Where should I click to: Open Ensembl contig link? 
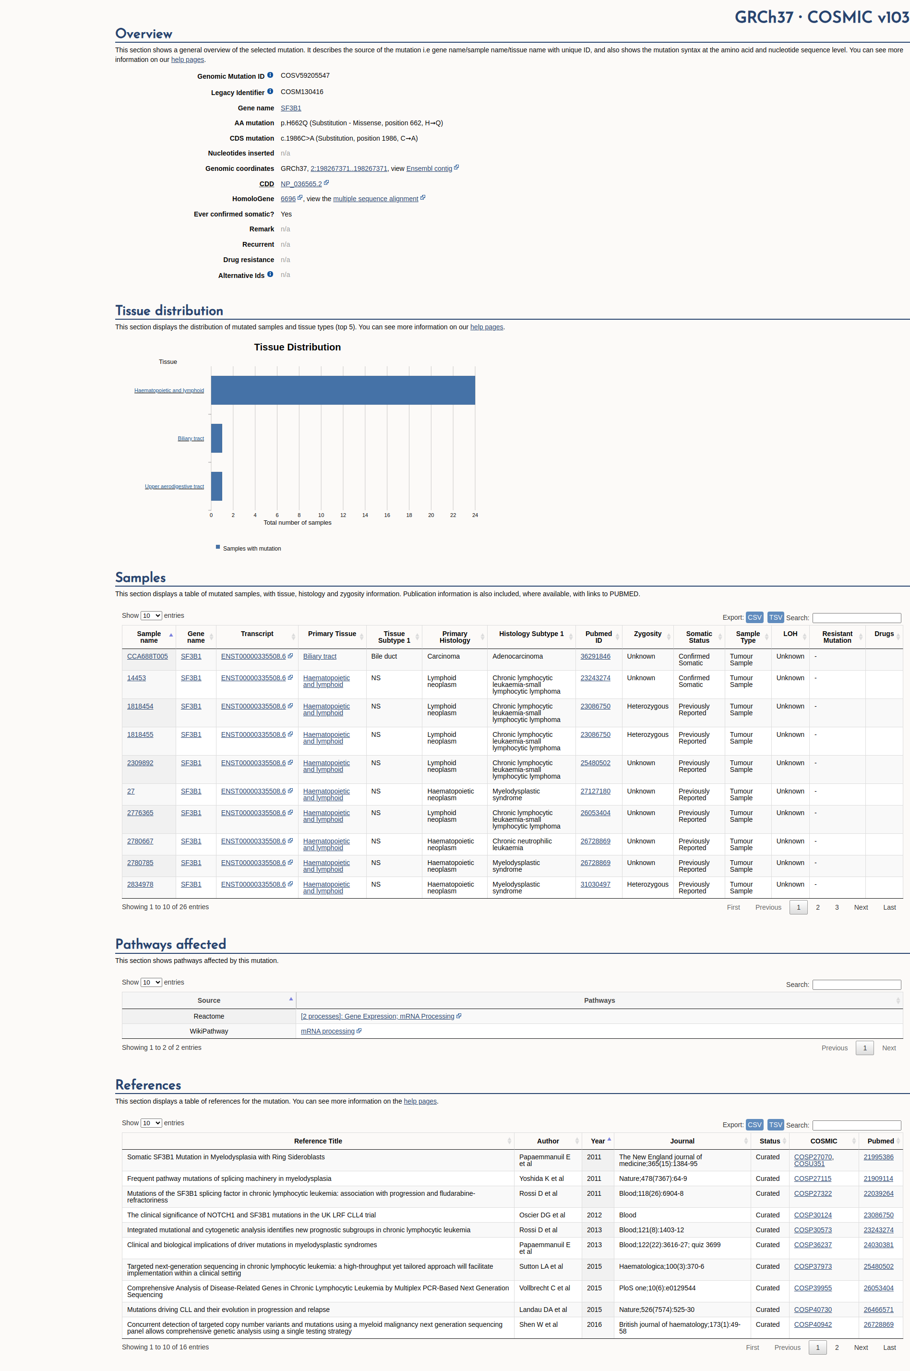(429, 168)
